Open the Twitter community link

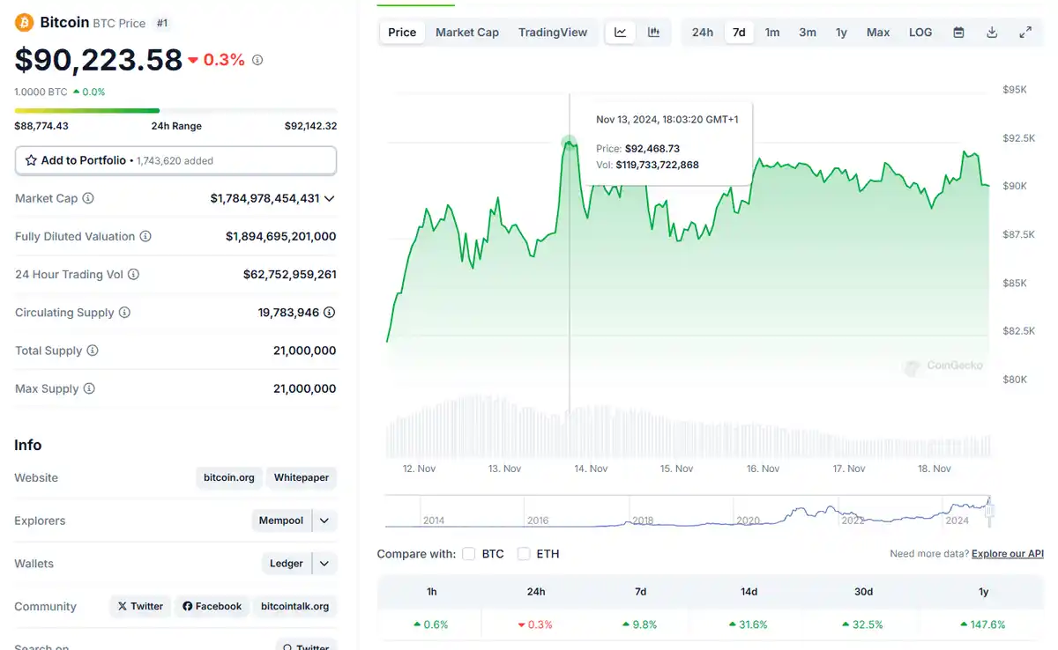pos(140,606)
